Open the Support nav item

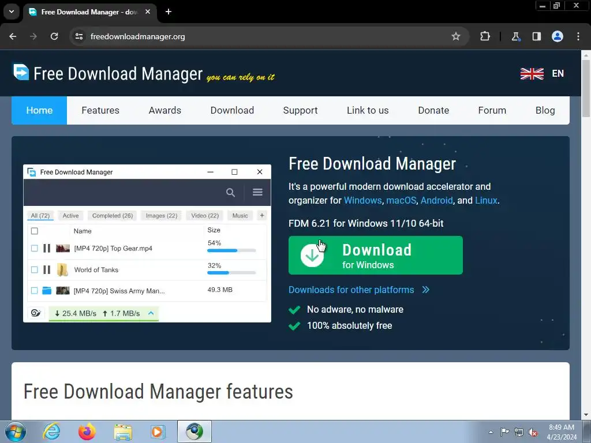(x=300, y=110)
